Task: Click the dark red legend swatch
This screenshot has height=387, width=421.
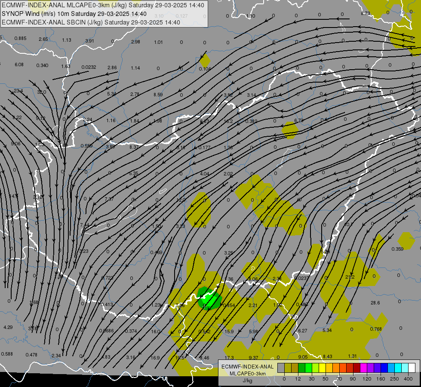Action: click(356, 368)
